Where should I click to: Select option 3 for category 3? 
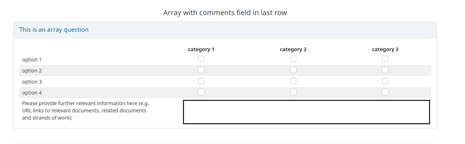385,81
